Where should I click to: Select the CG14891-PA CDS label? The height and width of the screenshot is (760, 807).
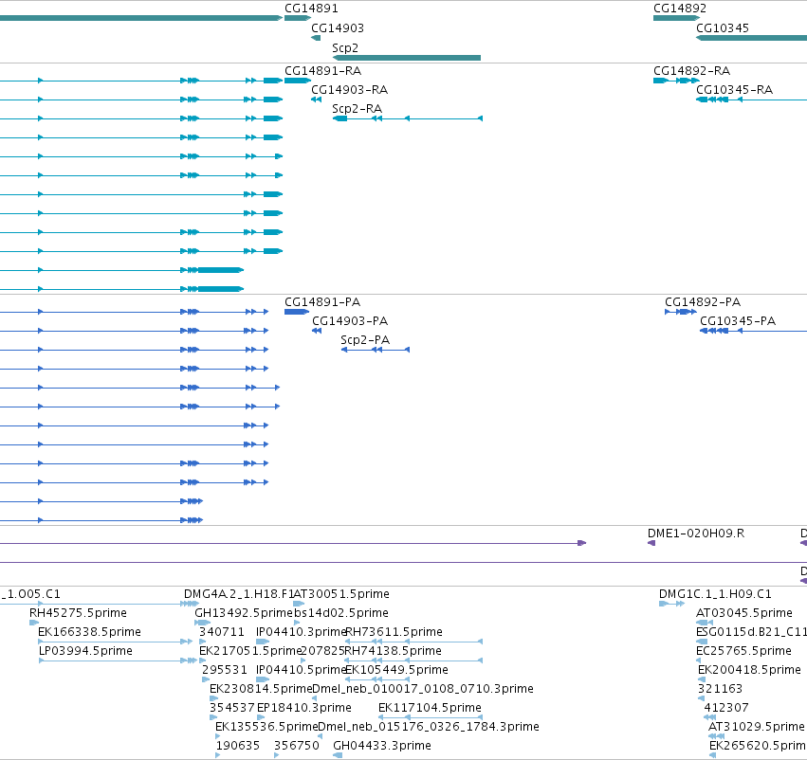(x=322, y=302)
